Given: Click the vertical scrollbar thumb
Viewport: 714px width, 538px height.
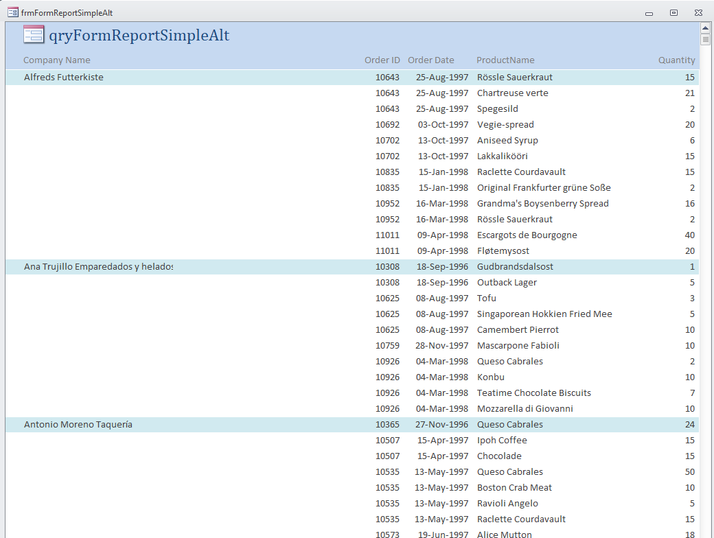Looking at the screenshot, I should click(x=705, y=39).
